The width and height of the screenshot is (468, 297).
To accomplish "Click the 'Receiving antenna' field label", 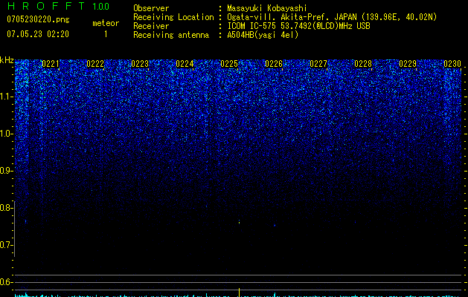I will (x=171, y=35).
